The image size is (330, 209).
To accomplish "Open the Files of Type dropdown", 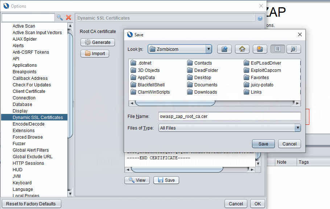I will point(298,128).
